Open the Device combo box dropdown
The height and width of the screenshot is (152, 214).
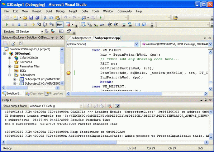(42, 32)
